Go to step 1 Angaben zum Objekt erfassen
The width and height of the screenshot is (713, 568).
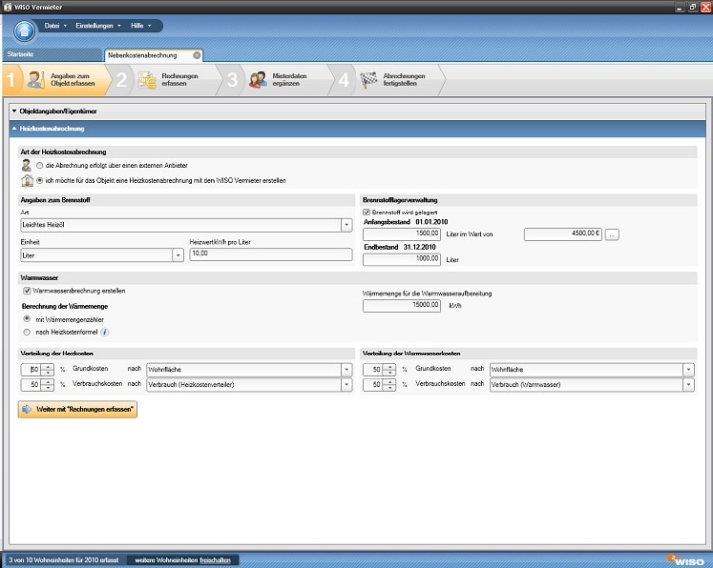(x=58, y=80)
